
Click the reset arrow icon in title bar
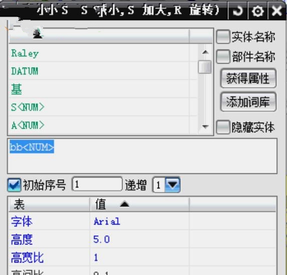(x=238, y=11)
